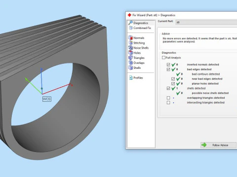Switch to Combined Fix menu entry

pos(142,28)
